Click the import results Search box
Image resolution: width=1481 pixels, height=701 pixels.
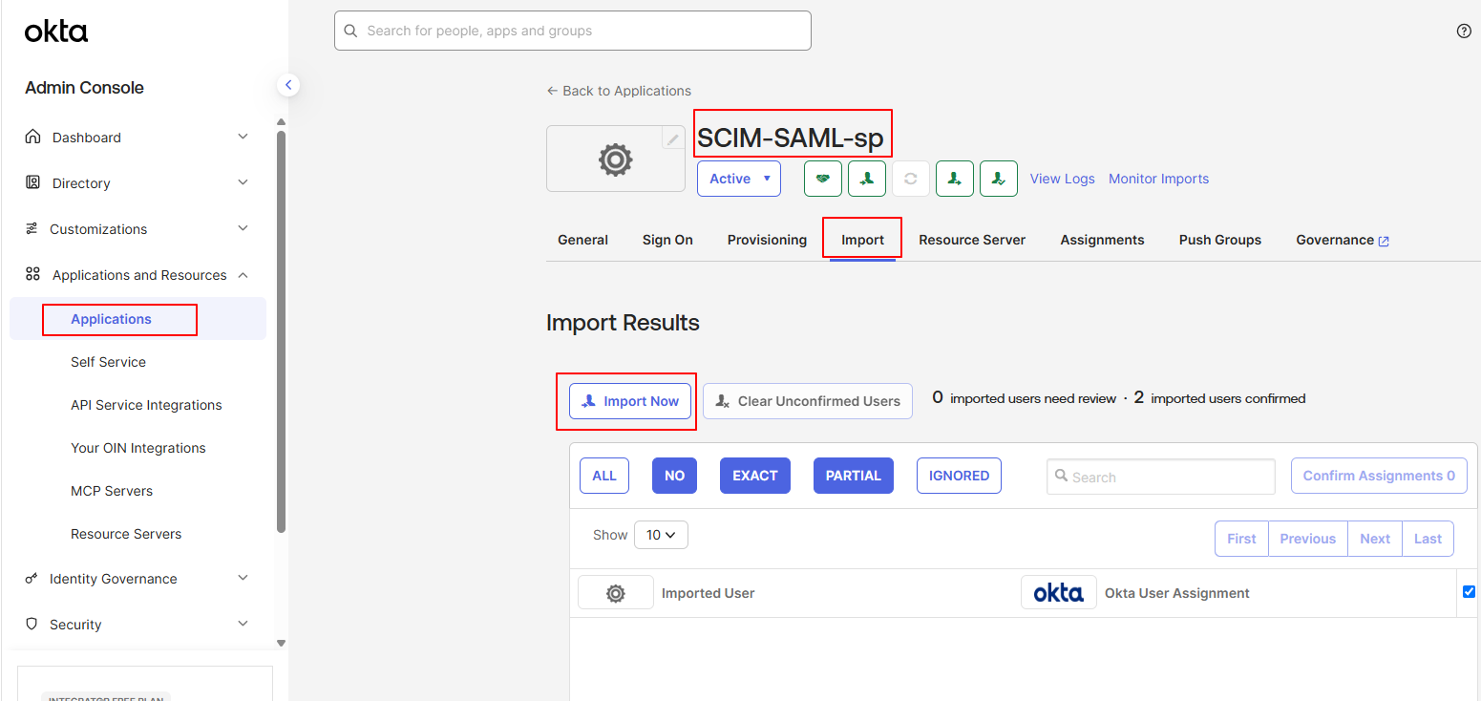coord(1161,477)
